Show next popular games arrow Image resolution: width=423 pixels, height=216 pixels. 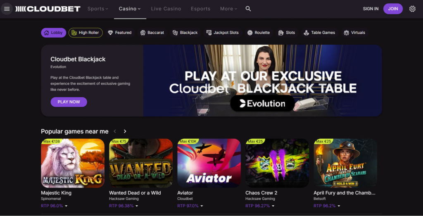point(125,131)
